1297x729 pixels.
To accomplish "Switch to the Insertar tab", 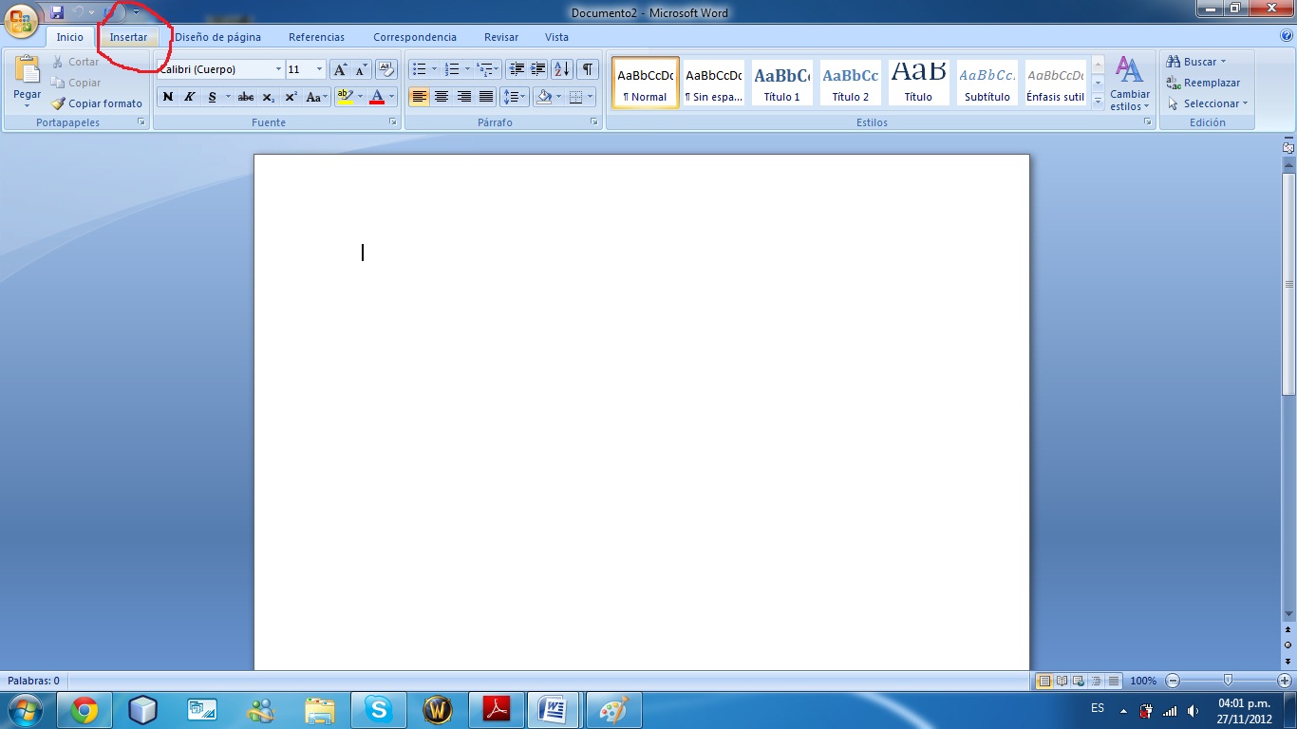I will point(130,37).
